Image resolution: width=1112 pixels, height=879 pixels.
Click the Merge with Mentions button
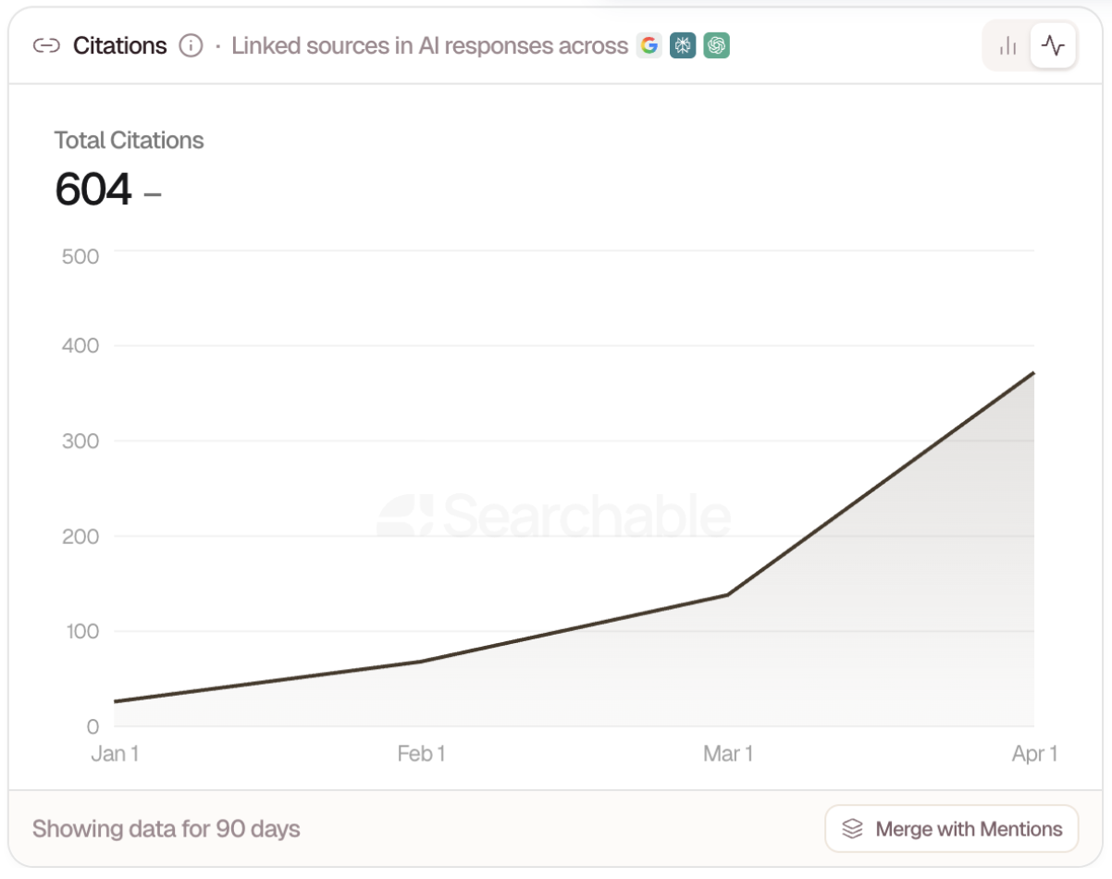(951, 828)
